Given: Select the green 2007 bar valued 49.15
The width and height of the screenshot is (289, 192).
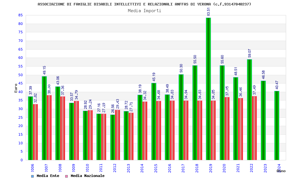Looking at the screenshot, I should click(44, 118).
